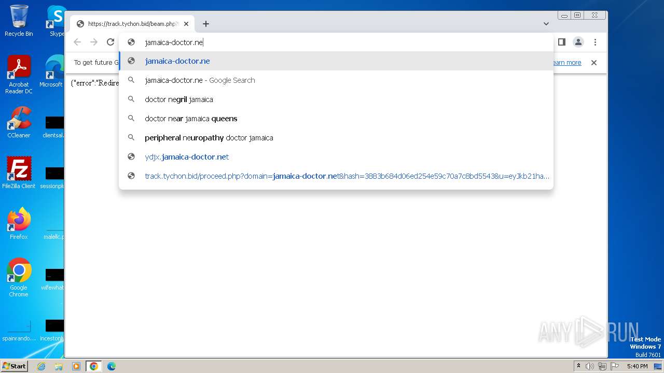Go back using Chrome back arrow

(x=77, y=42)
